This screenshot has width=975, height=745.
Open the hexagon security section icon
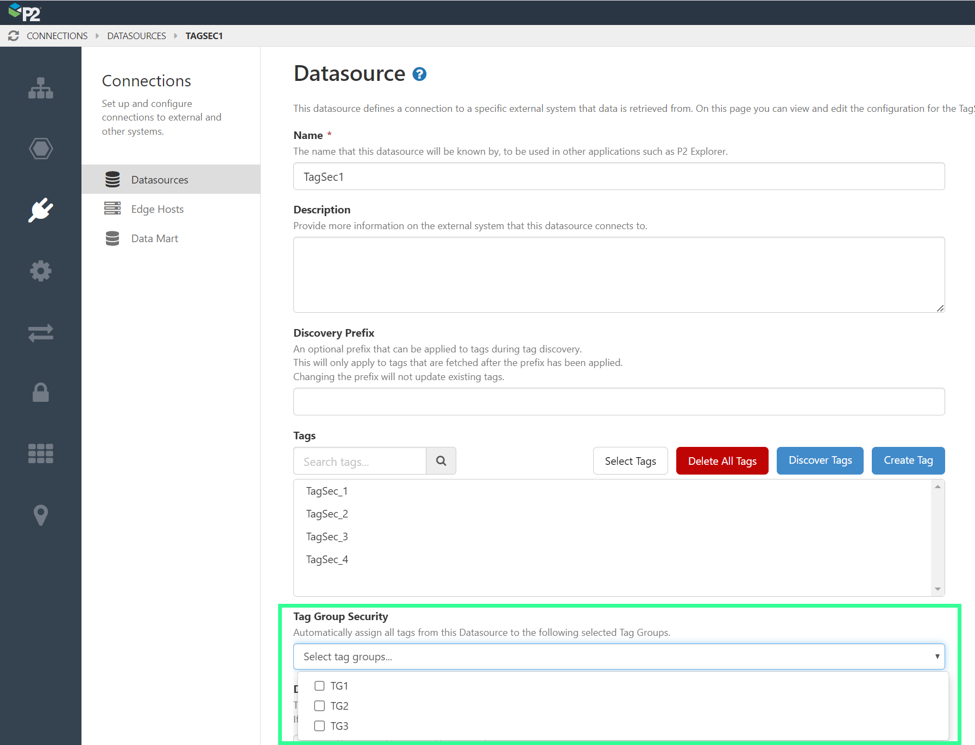(41, 148)
